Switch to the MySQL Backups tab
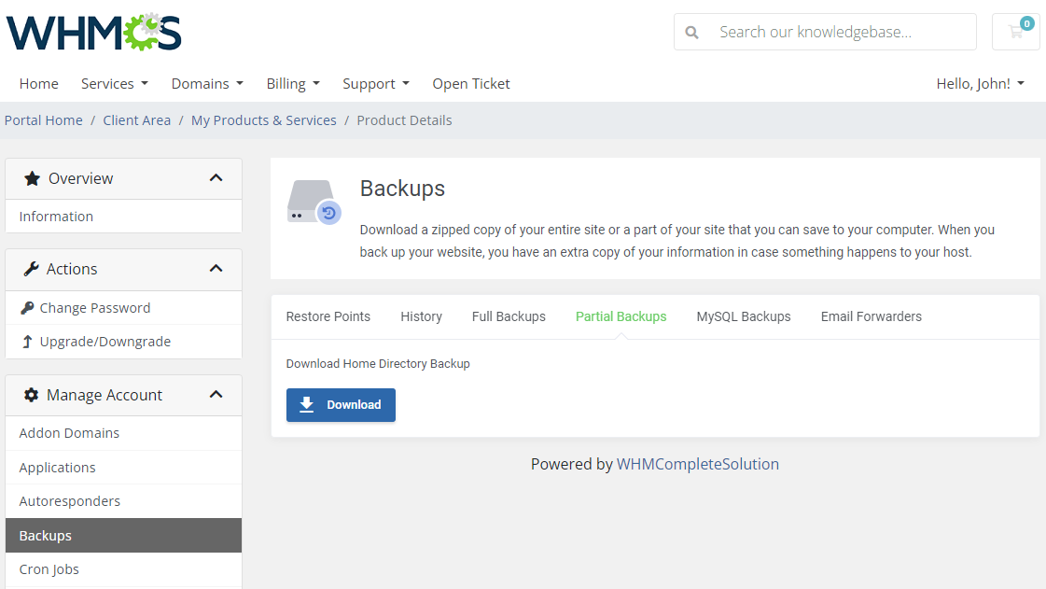 [744, 316]
